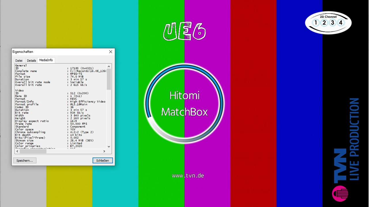Click the 'Video' section heading
The height and width of the screenshot is (207, 369).
(x=19, y=91)
